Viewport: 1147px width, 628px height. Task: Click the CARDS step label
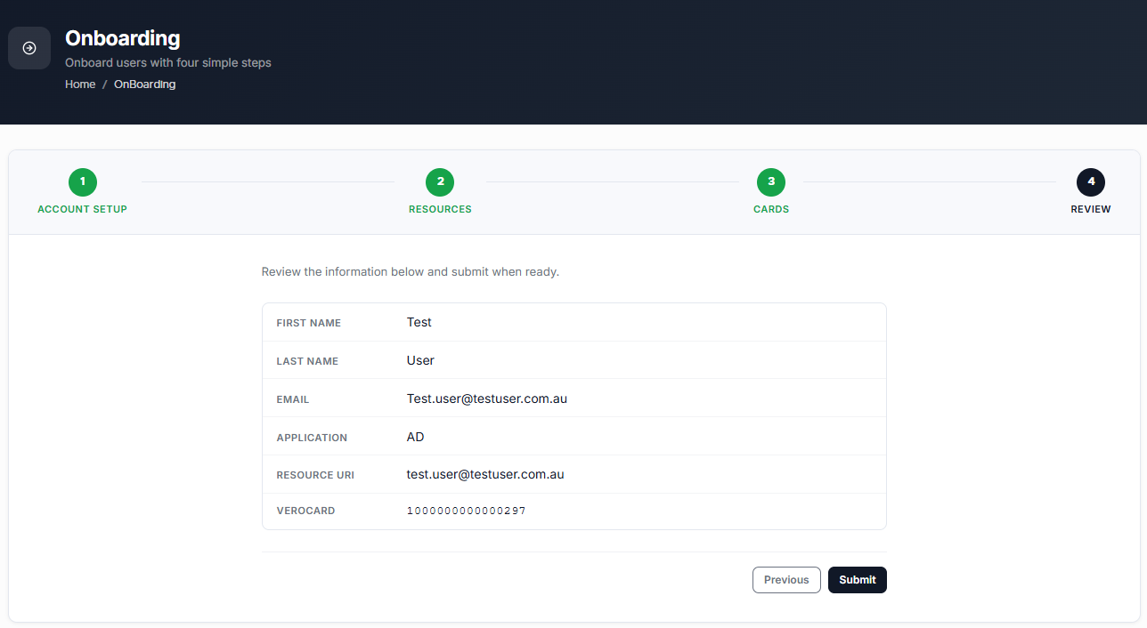coord(771,210)
